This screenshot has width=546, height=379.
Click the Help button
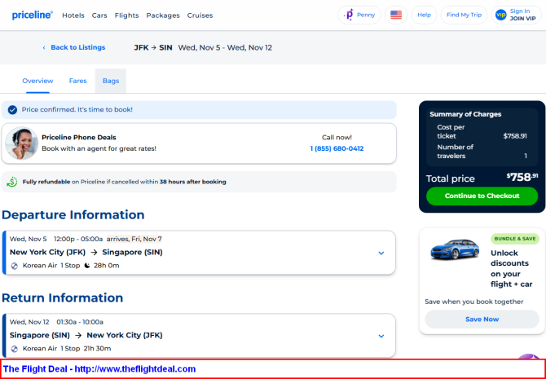pyautogui.click(x=424, y=15)
